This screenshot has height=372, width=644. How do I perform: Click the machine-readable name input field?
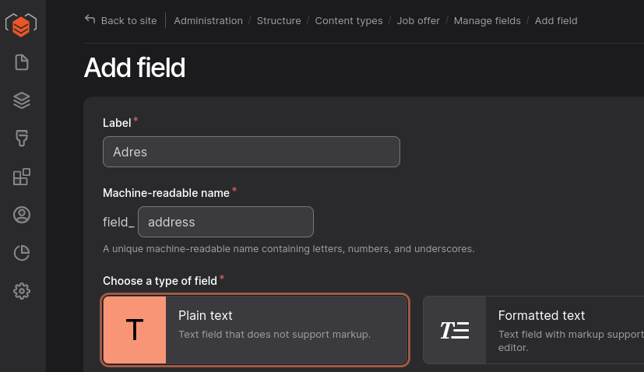pyautogui.click(x=225, y=222)
